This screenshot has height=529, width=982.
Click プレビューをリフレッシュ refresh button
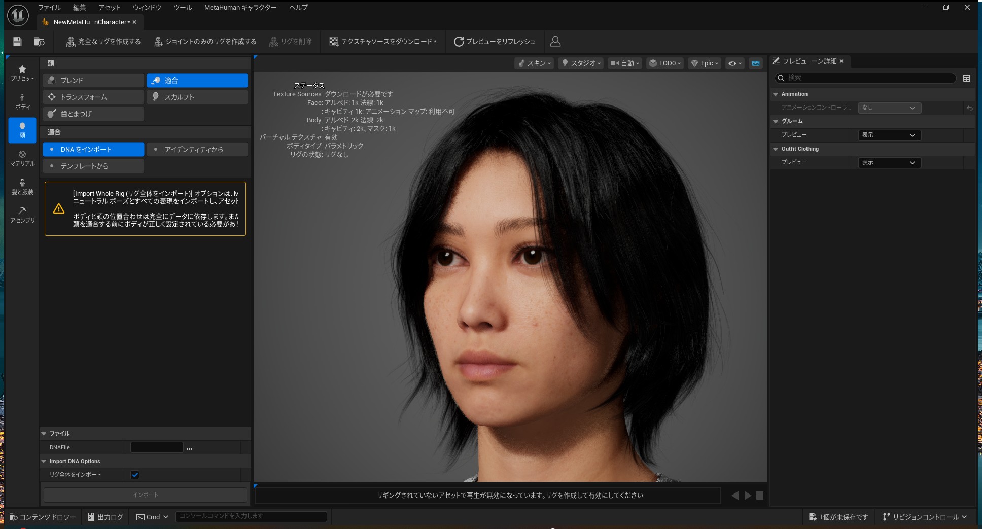[x=495, y=42]
